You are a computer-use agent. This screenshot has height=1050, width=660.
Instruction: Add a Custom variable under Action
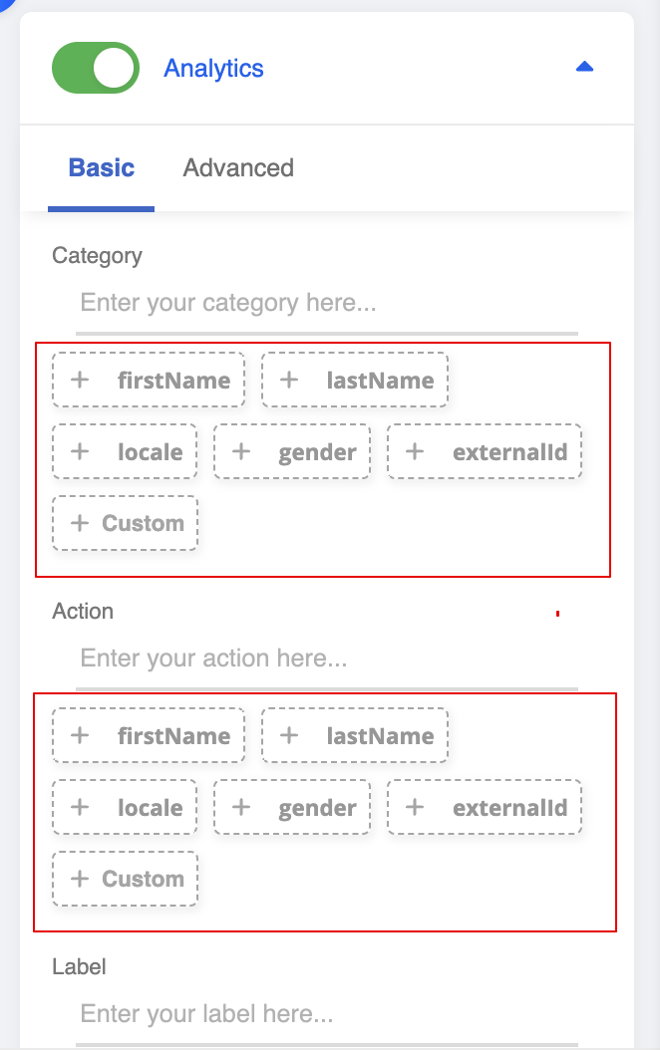126,879
